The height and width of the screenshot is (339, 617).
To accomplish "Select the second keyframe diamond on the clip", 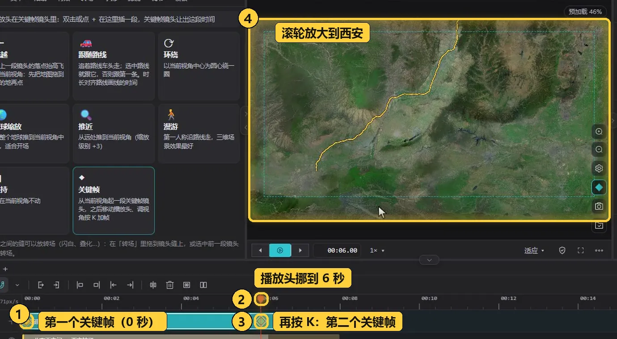I will pyautogui.click(x=261, y=321).
